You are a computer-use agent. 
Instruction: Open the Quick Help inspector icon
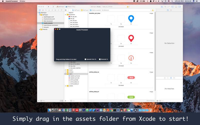click(x=171, y=10)
